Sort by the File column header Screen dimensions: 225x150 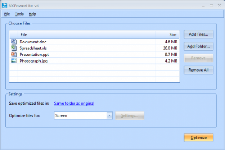(86, 34)
